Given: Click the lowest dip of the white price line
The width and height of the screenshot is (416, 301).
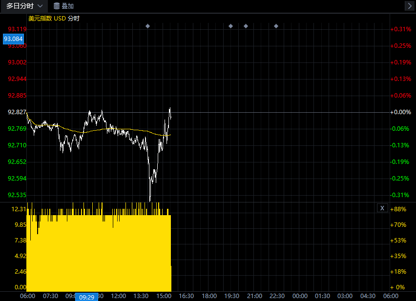Looking at the screenshot, I should point(150,200).
